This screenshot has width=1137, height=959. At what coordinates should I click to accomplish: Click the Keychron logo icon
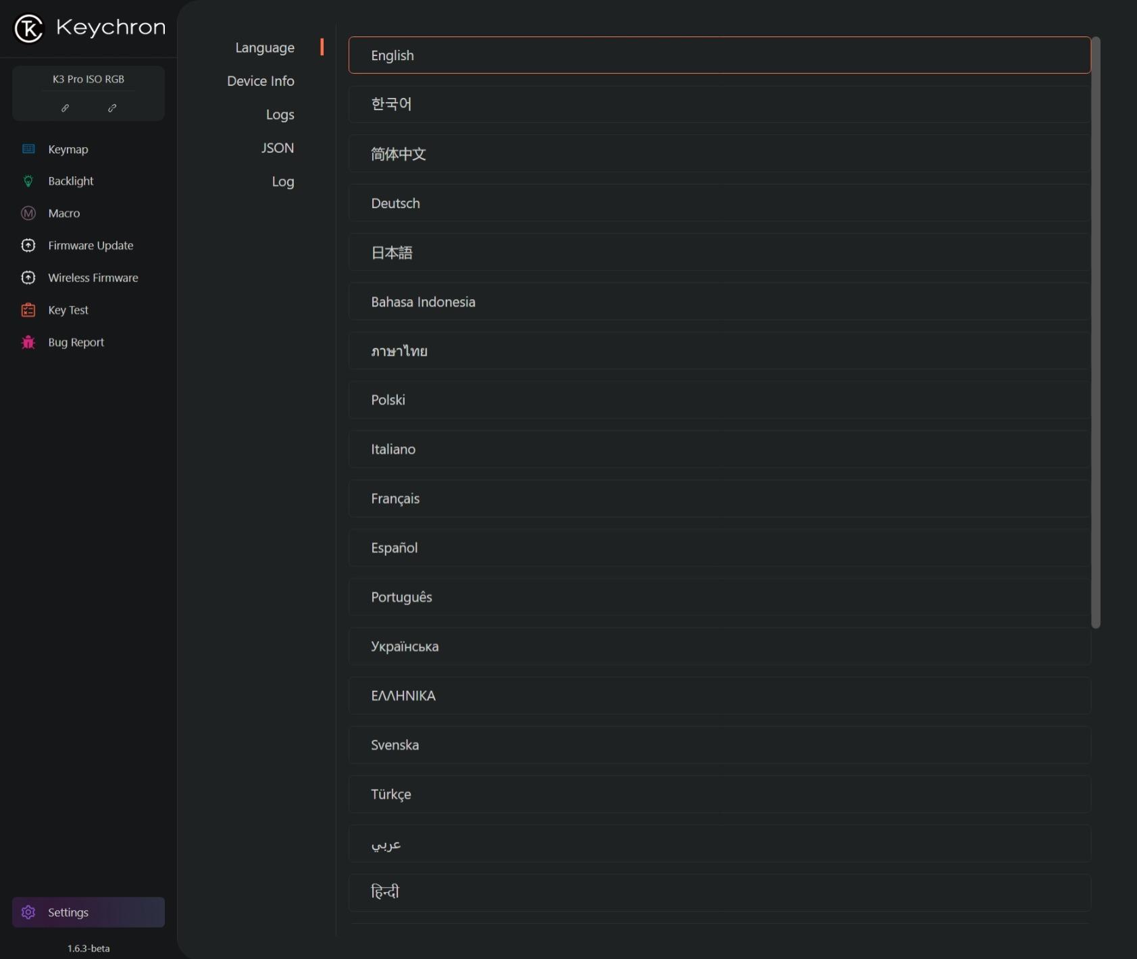pyautogui.click(x=28, y=28)
